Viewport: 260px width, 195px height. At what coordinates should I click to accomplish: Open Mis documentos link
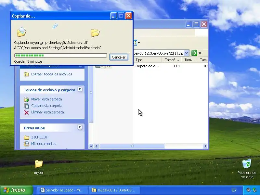44,144
